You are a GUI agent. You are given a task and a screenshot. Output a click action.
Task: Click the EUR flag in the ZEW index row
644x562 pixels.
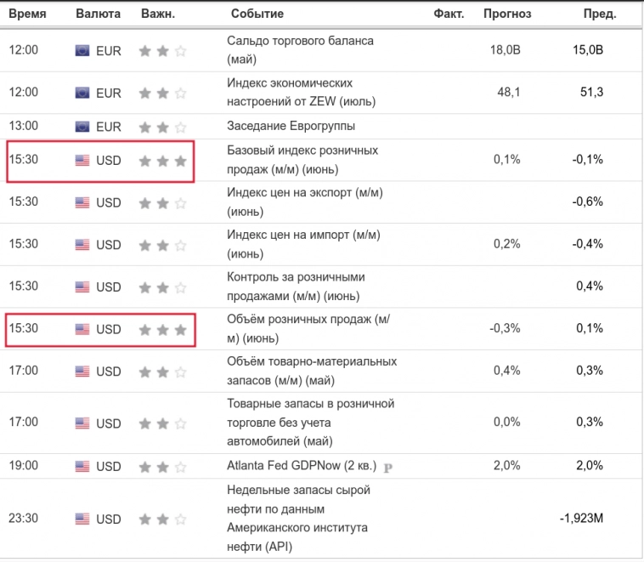[x=82, y=93]
